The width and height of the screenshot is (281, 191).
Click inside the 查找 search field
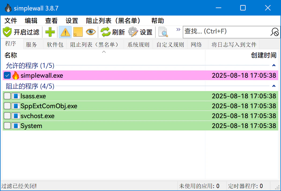click(227, 32)
